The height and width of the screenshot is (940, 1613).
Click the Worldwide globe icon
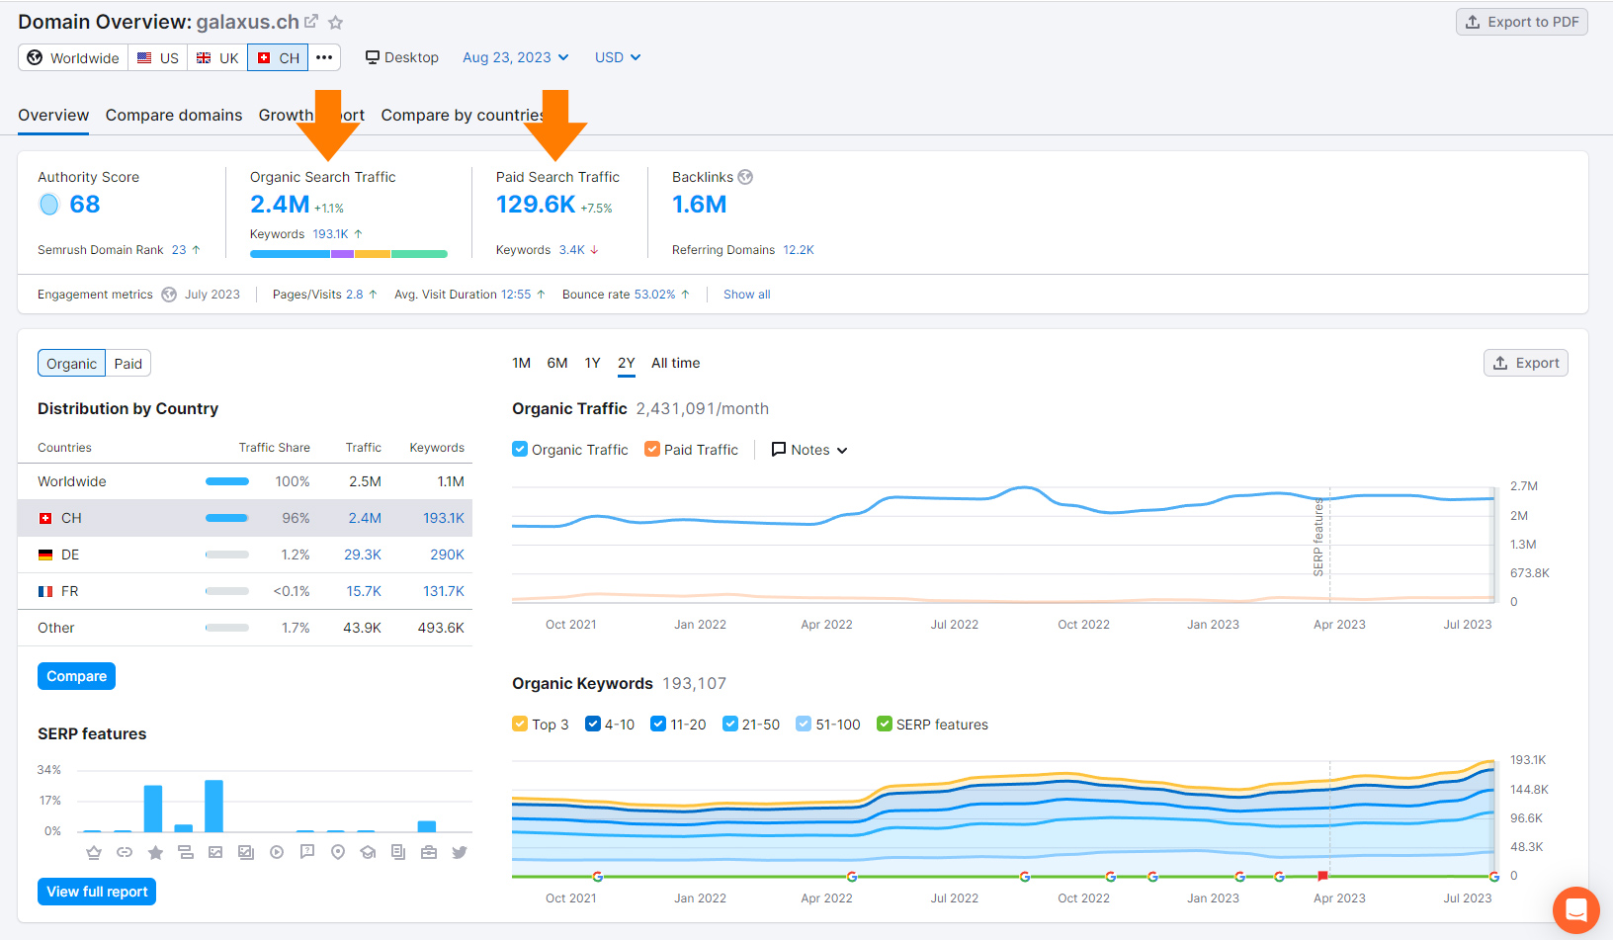click(x=35, y=57)
